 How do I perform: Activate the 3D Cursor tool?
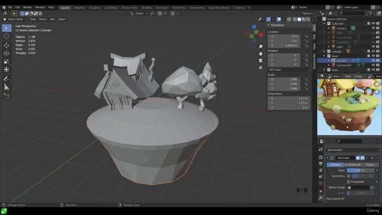pos(7,36)
